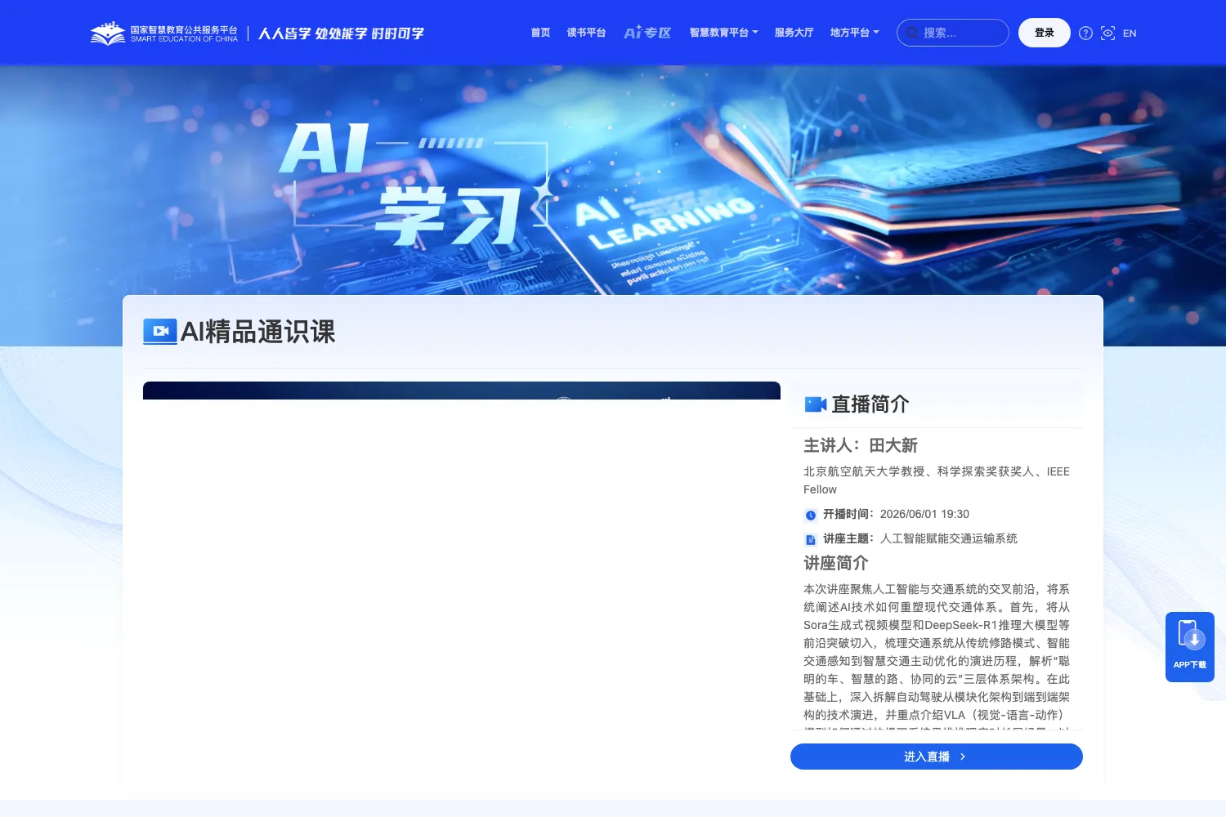Click the document icon next to 讲座主题

[x=811, y=540]
